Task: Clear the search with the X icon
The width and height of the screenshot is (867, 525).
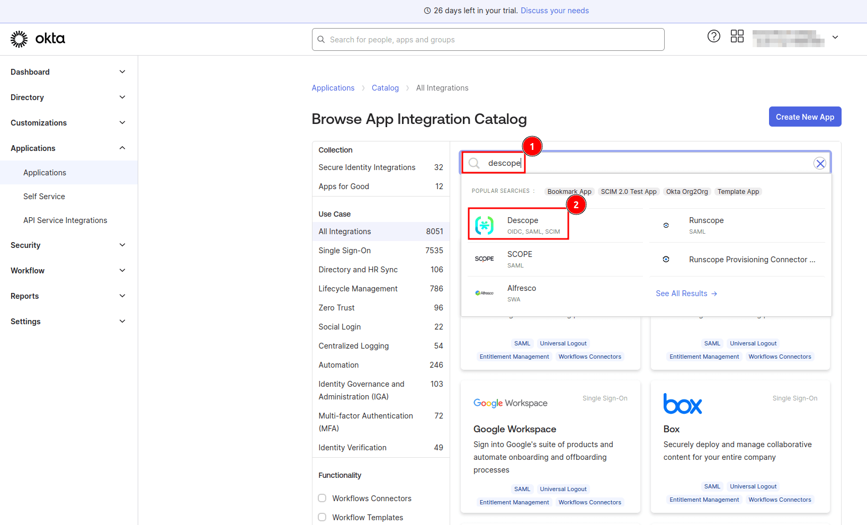Action: pos(820,163)
